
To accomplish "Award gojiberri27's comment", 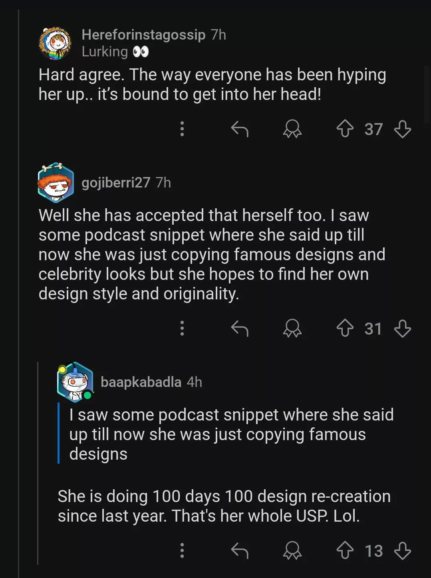I will pos(292,329).
